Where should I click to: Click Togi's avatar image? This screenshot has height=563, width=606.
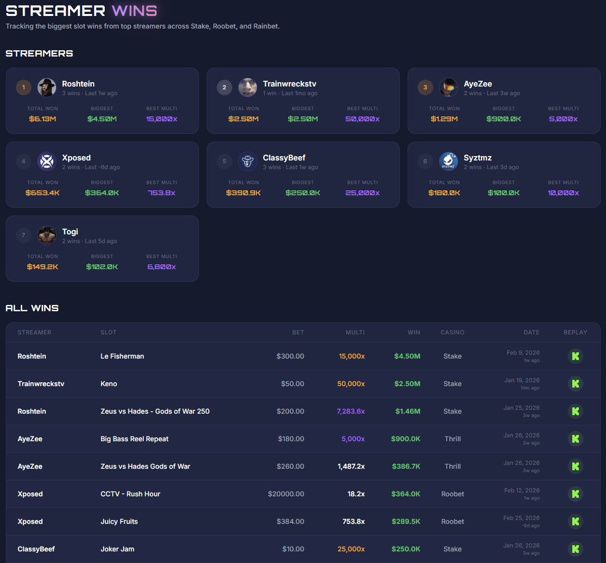[47, 235]
